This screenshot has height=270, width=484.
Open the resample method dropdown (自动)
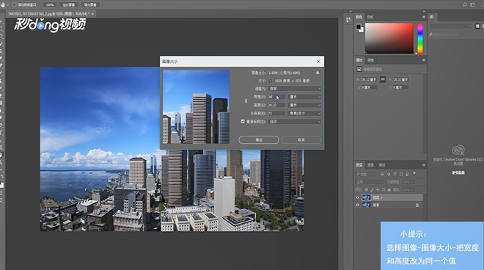[295, 122]
